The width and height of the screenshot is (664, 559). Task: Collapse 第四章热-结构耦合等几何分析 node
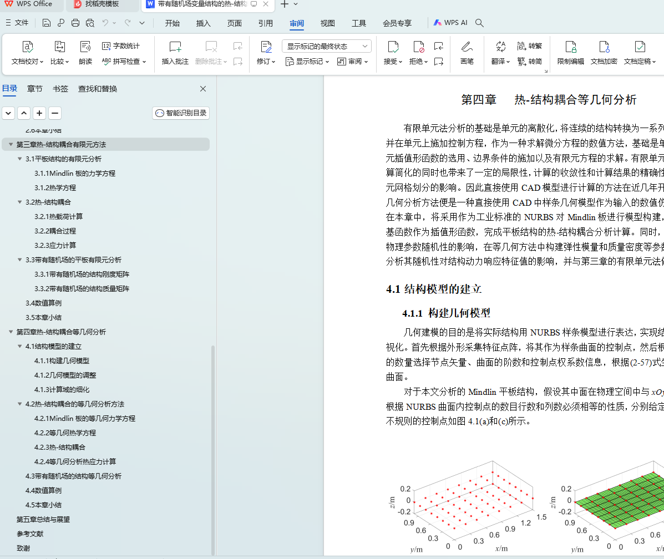[11, 332]
